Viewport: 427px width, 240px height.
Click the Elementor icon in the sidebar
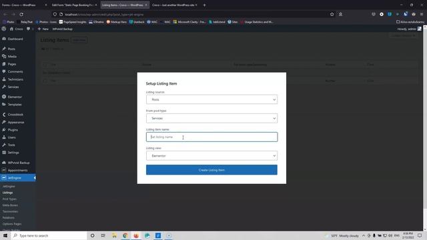coord(4,97)
